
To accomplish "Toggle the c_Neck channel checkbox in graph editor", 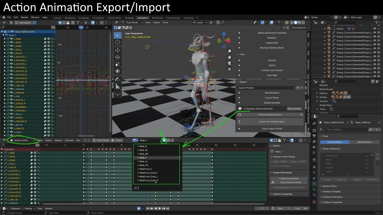I will pos(49,42).
